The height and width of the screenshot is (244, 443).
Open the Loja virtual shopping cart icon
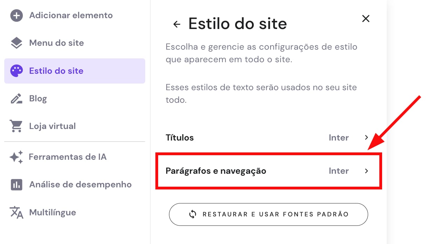(x=16, y=126)
